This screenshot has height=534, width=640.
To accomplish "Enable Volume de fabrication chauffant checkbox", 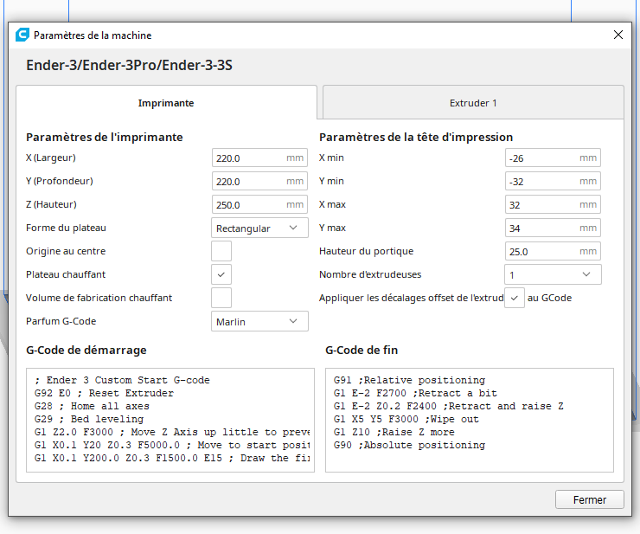I will pyautogui.click(x=221, y=298).
